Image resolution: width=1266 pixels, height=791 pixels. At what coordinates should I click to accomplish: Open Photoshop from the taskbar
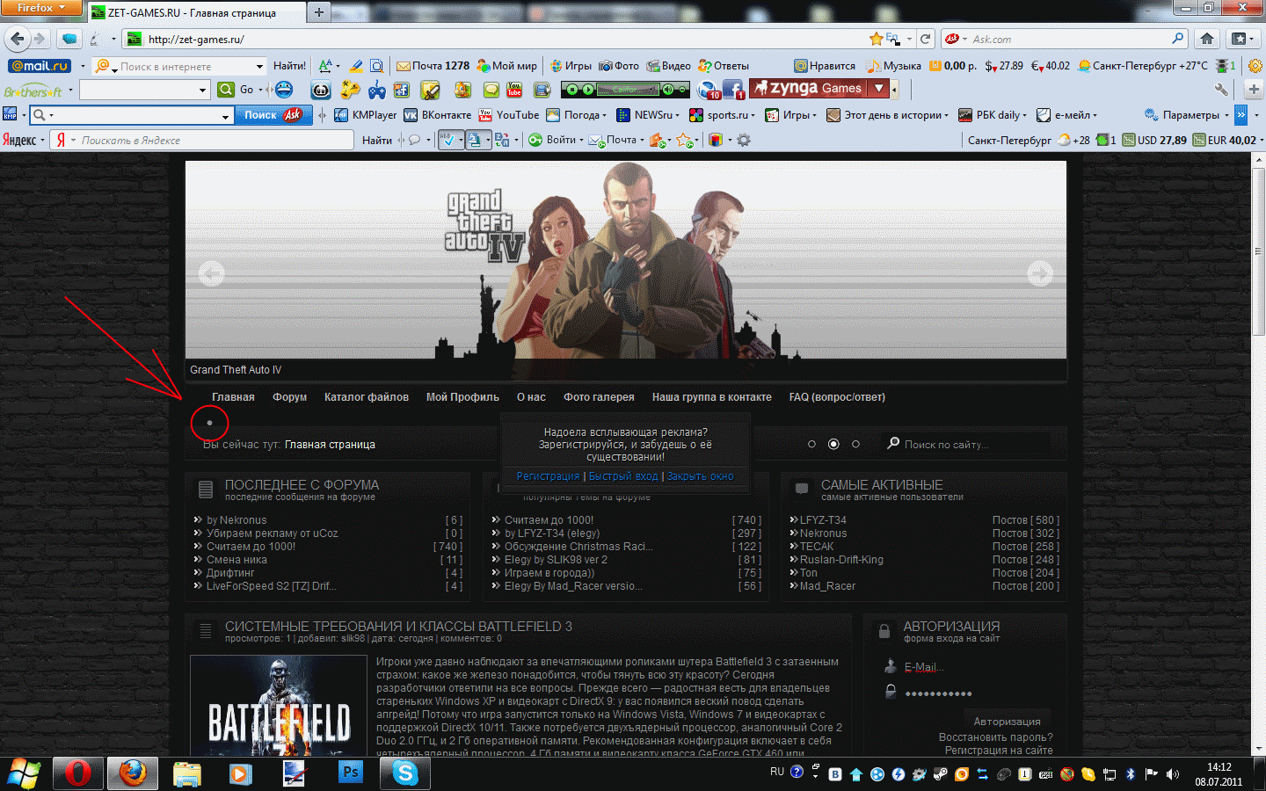(x=350, y=773)
